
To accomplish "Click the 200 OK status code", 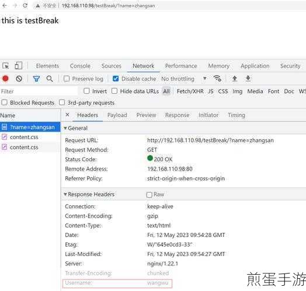I will [163, 159].
